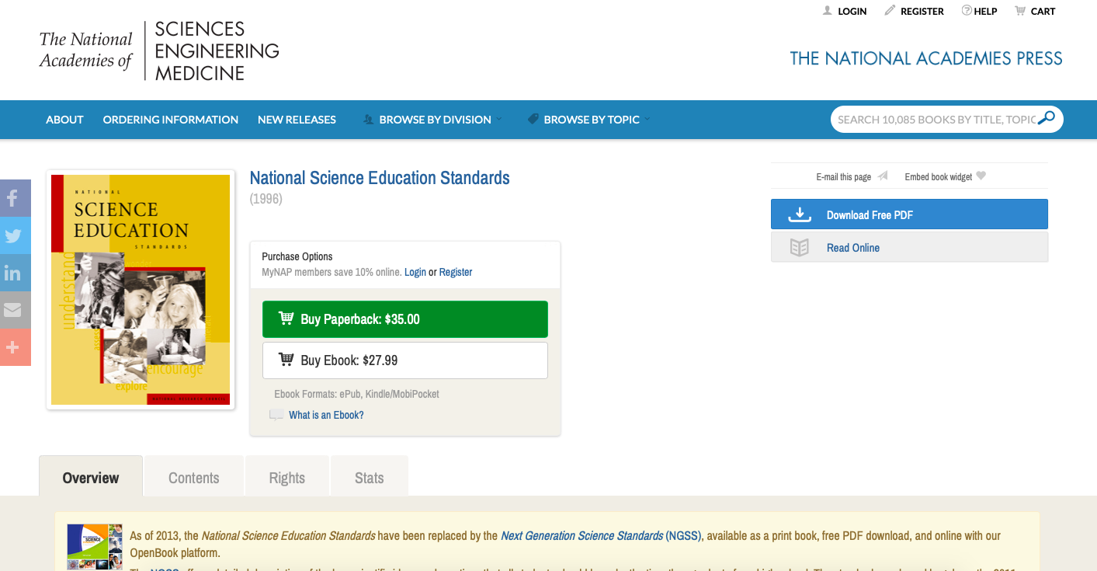Click into the book search field
The height and width of the screenshot is (571, 1097).
(x=936, y=120)
